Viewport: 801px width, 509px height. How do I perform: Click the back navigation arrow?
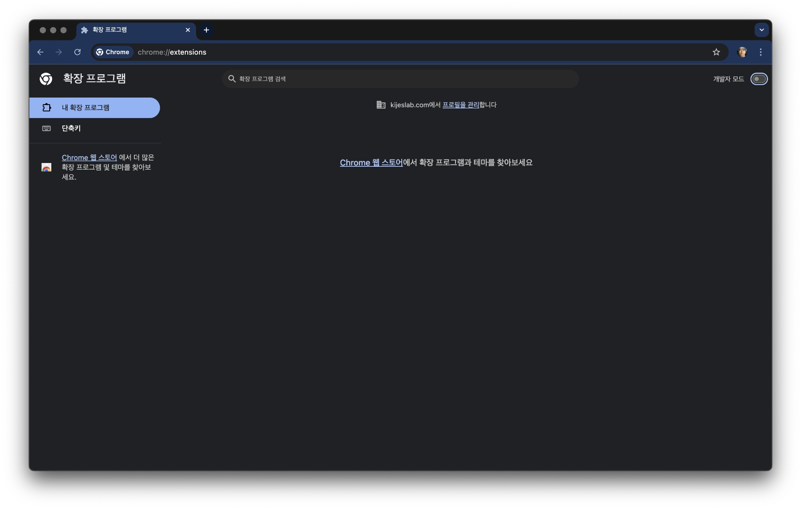(x=40, y=52)
